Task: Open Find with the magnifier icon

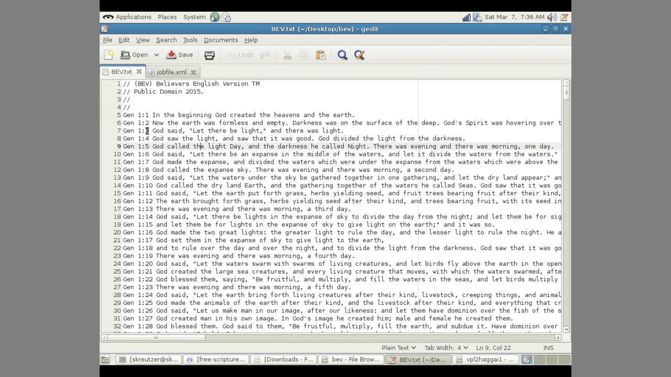Action: [342, 55]
